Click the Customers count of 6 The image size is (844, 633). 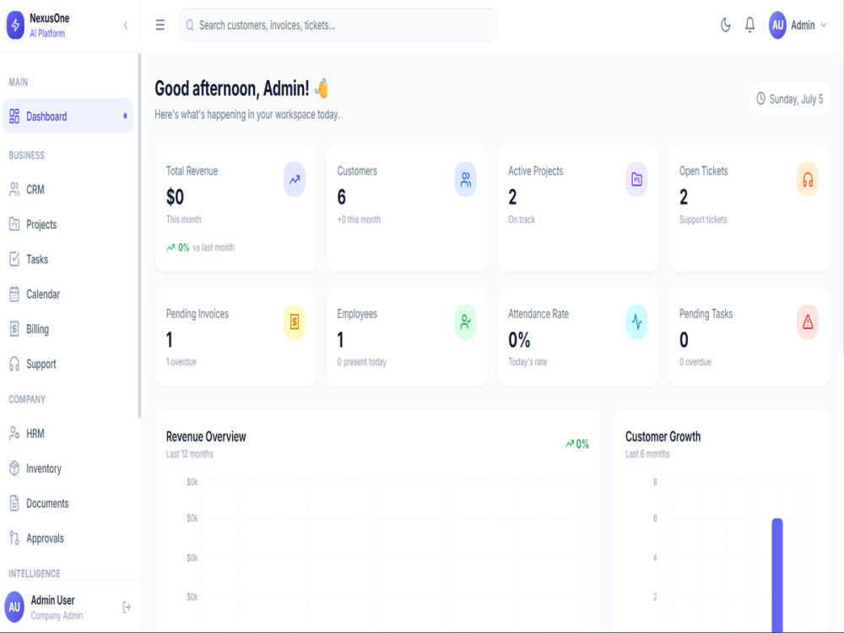tap(341, 197)
